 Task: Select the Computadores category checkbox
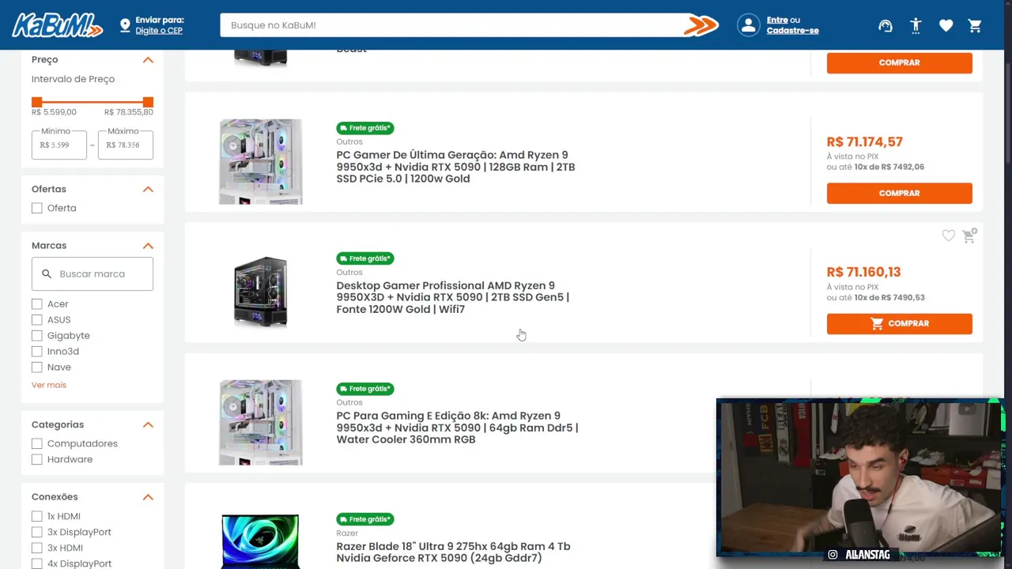(x=36, y=443)
